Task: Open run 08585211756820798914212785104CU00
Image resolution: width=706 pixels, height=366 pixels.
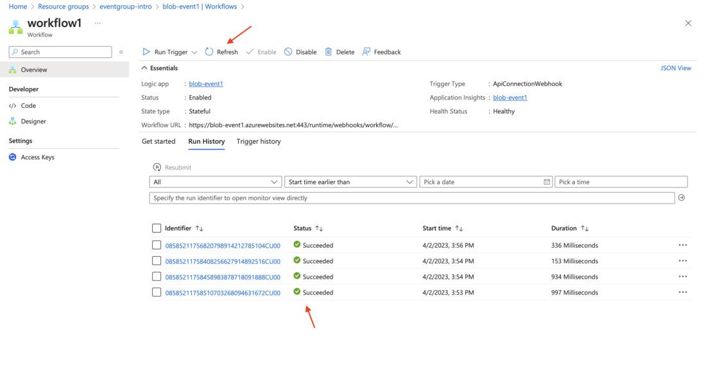Action: click(x=223, y=246)
